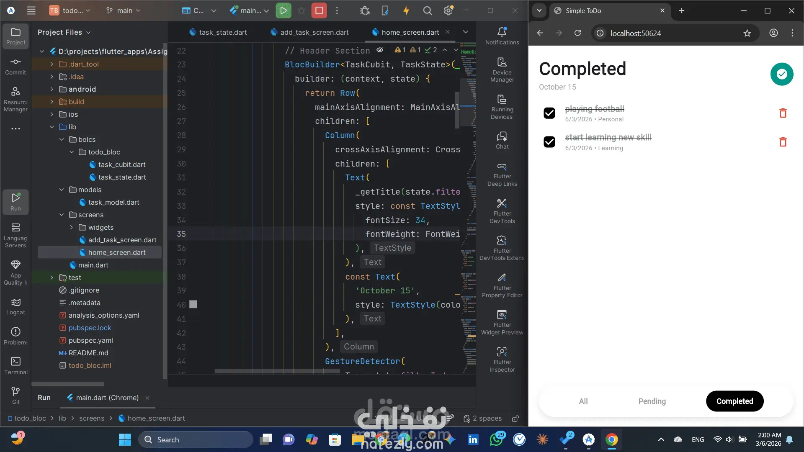
Task: Select the All filter button
Action: (583, 401)
